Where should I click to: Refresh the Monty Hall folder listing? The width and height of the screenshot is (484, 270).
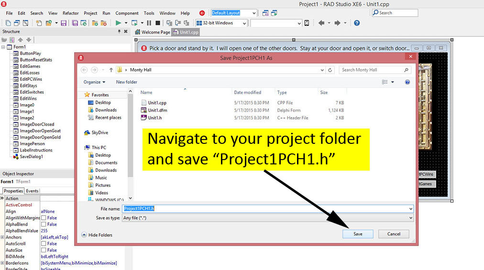pos(330,70)
